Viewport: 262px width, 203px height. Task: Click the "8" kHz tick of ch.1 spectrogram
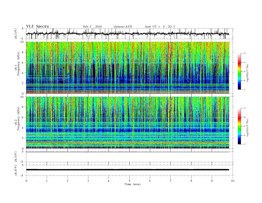[23, 52]
